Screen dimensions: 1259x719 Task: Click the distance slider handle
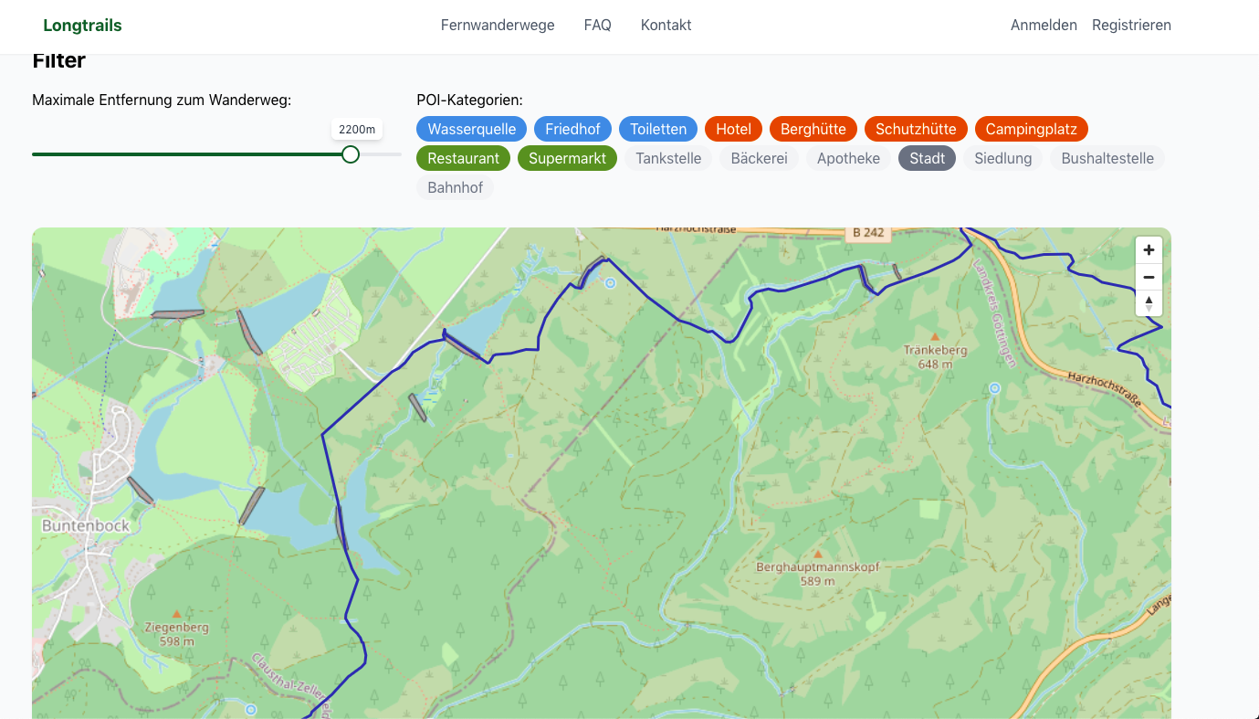pos(351,154)
